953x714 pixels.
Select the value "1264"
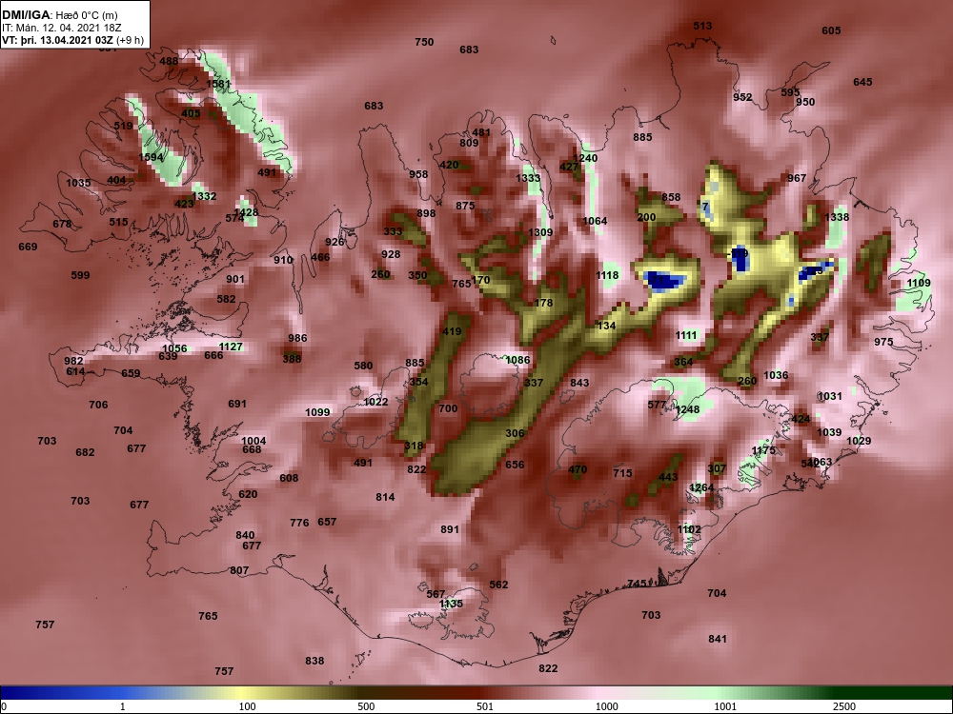pos(702,487)
